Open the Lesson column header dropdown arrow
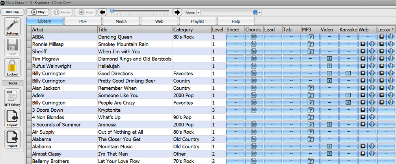The height and width of the screenshot is (164, 396). click(x=393, y=29)
